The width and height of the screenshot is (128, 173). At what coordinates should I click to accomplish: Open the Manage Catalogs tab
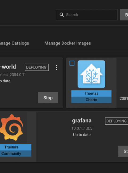click(14, 43)
